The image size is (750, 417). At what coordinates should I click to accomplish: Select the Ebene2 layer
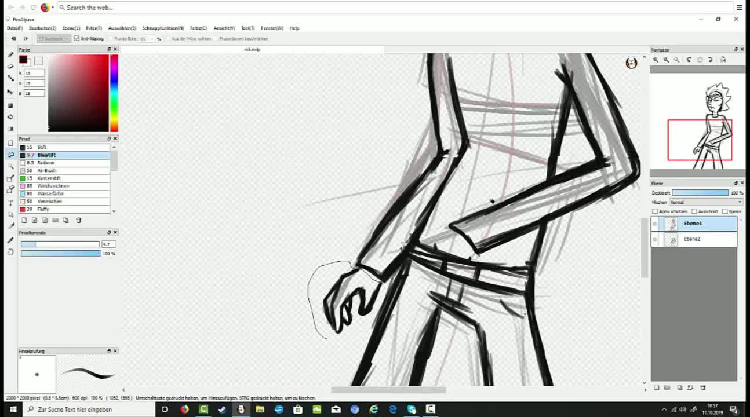click(x=694, y=239)
